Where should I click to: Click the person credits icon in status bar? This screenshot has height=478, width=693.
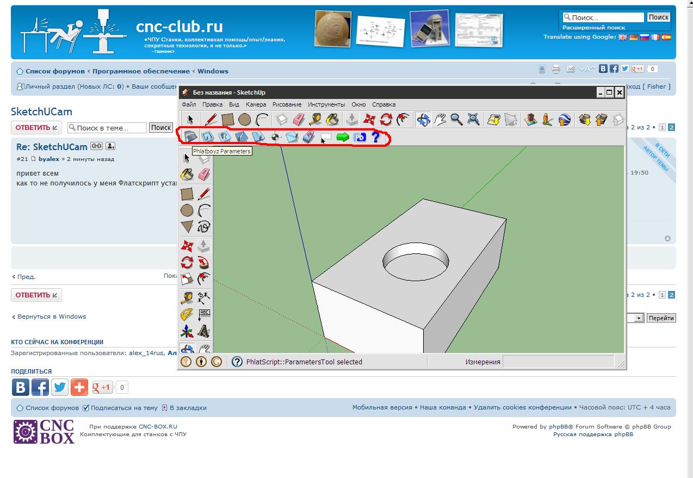pos(201,362)
